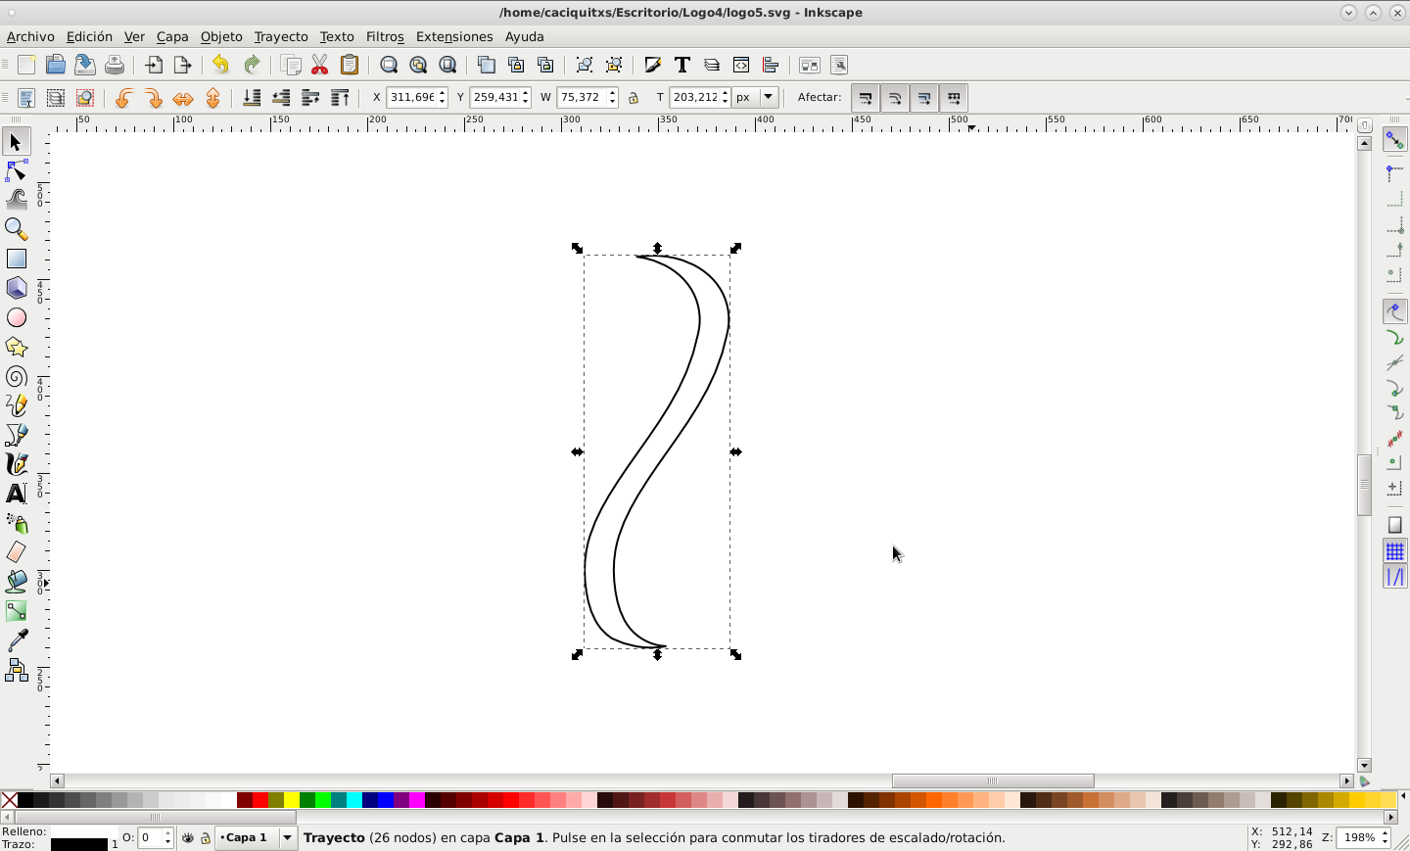Toggle Enable snapping at top of snap bar
Image resolution: width=1410 pixels, height=851 pixels.
pyautogui.click(x=1394, y=141)
